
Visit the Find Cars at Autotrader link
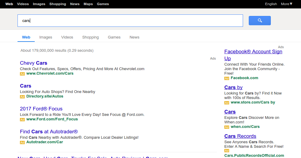[49, 132]
